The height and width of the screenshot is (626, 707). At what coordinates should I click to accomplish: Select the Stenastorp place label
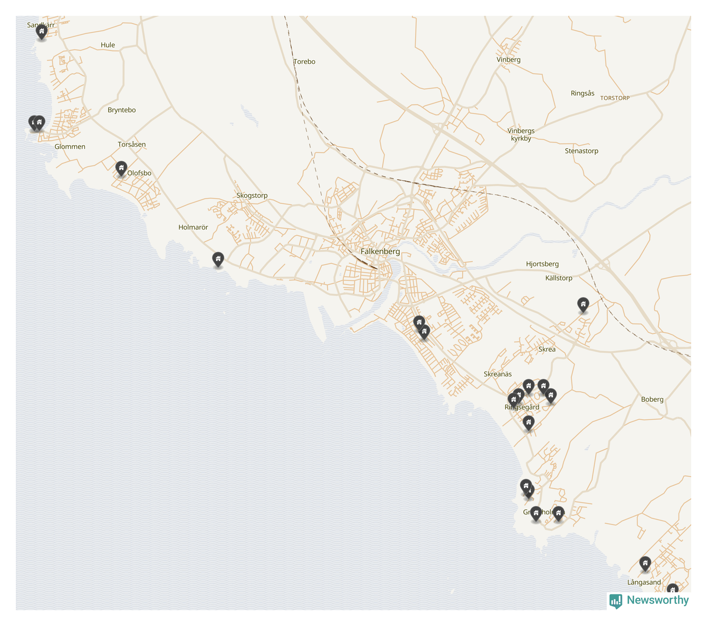tap(581, 151)
